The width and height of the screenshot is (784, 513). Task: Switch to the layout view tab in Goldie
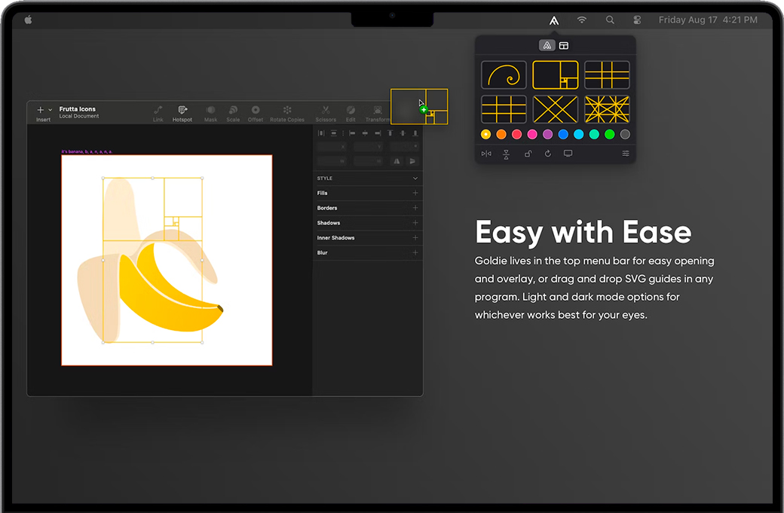(564, 46)
